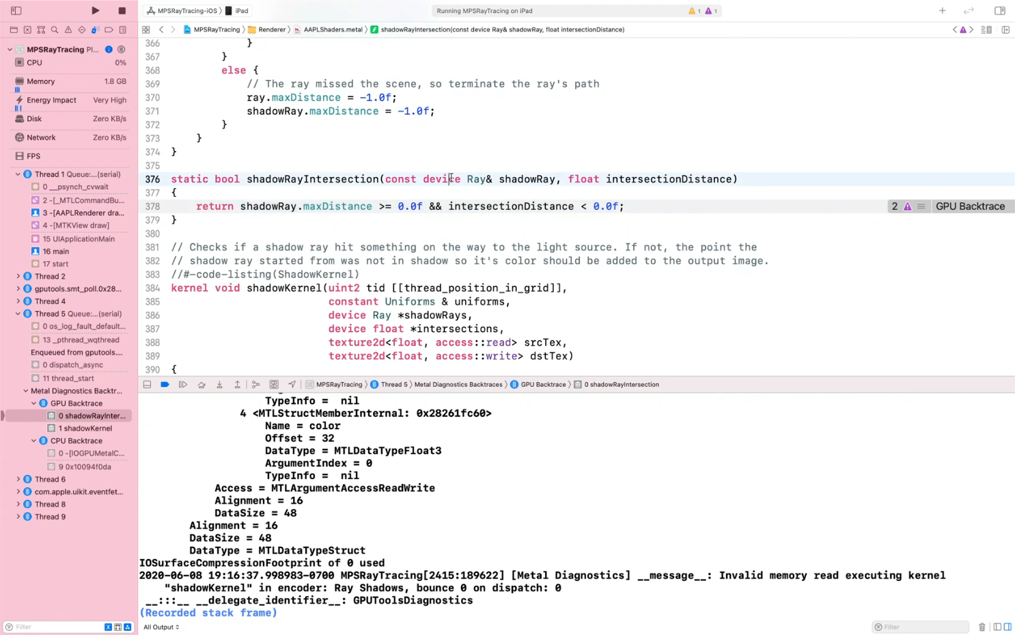The height and width of the screenshot is (635, 1015).
Task: Click shadowRayIntersection function in jump bar
Action: tap(497, 30)
